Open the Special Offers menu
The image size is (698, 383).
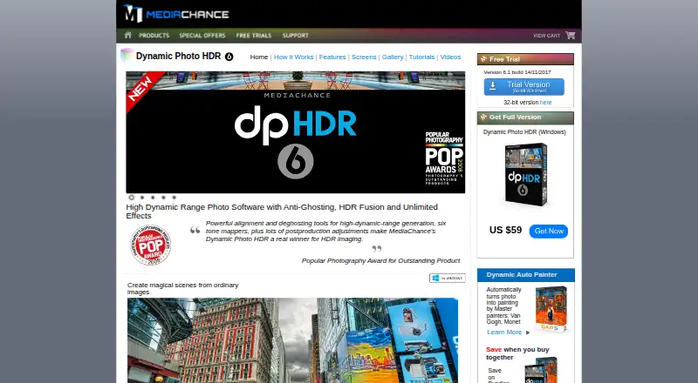[202, 35]
